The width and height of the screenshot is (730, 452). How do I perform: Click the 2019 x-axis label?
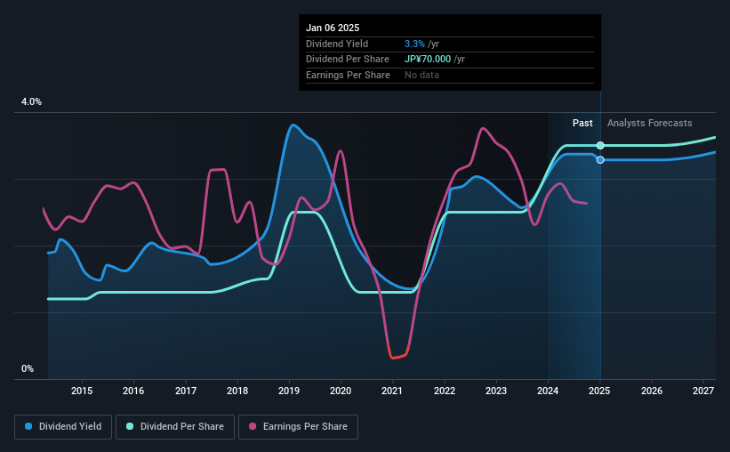[x=289, y=391]
